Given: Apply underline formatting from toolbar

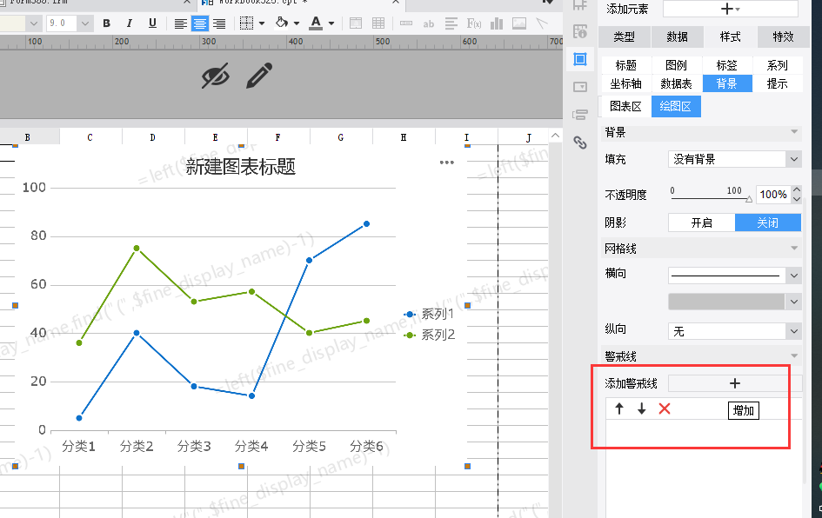Looking at the screenshot, I should tap(152, 23).
